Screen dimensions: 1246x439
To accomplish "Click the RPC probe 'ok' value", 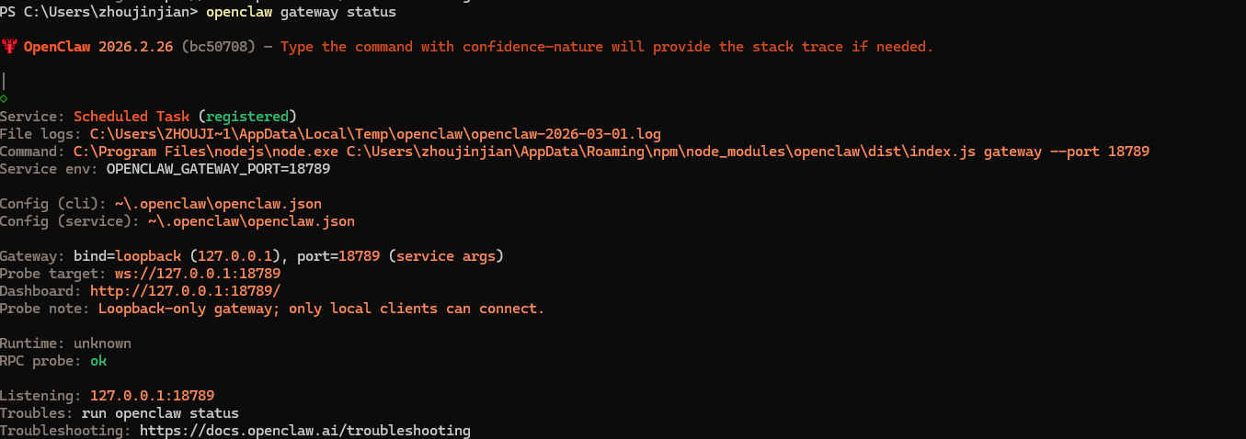I will point(98,361).
